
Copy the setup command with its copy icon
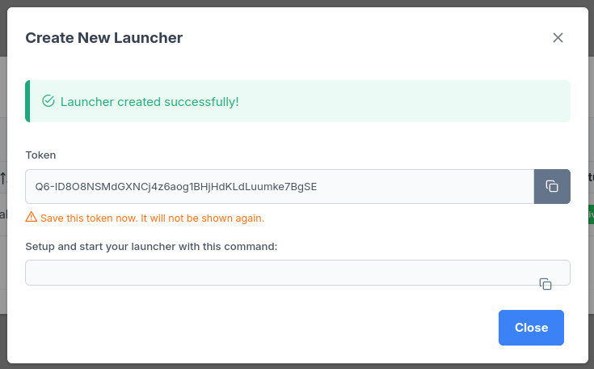click(546, 284)
